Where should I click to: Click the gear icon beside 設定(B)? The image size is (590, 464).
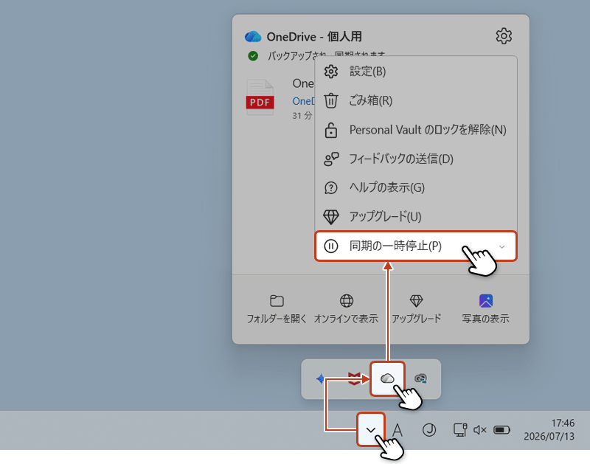(x=331, y=72)
